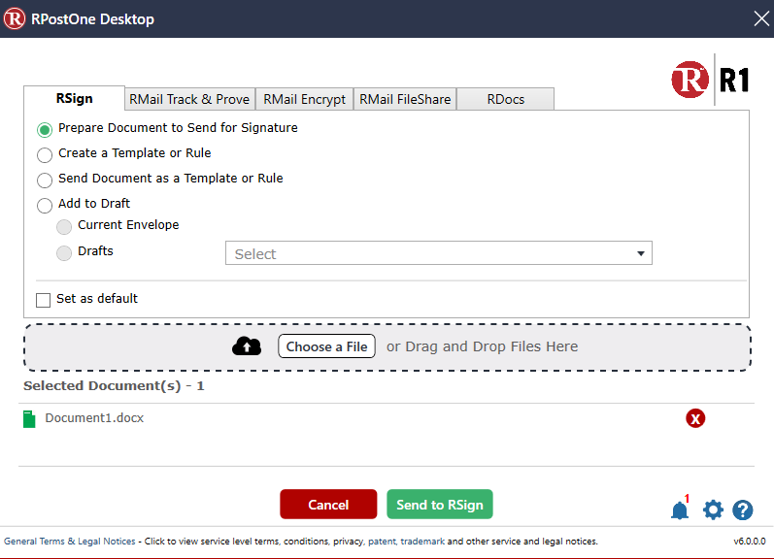Close the RPostOne Desktop window
Screen dimensions: 774x559
(761, 18)
